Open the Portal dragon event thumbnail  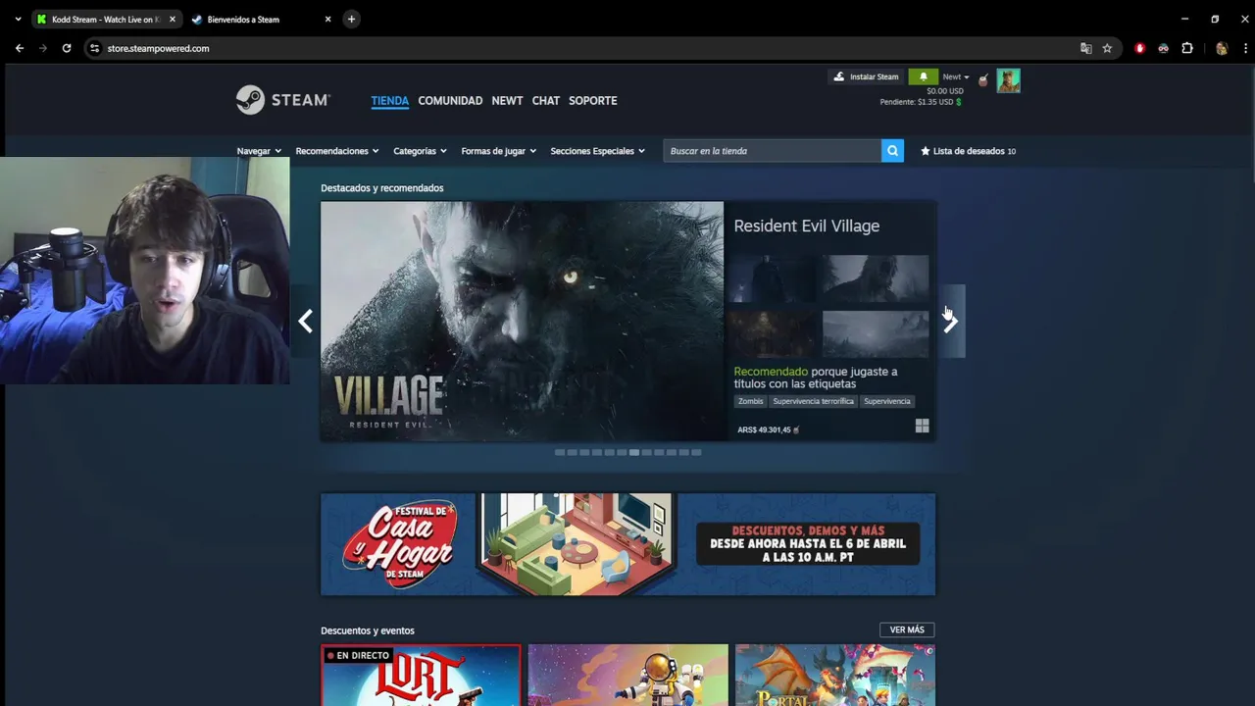[835, 675]
